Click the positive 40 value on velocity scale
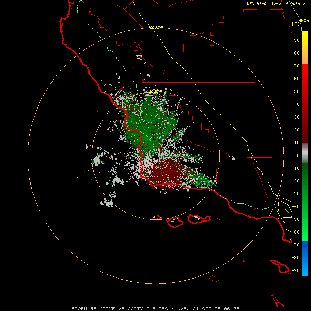 point(297,104)
